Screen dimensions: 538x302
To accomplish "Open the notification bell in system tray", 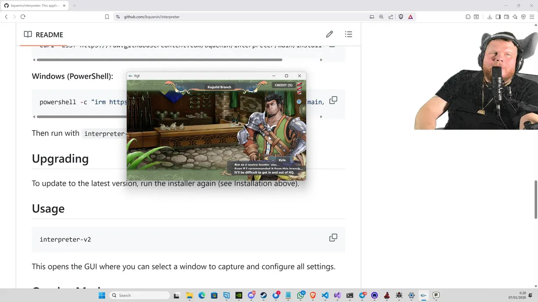I will tap(531, 295).
